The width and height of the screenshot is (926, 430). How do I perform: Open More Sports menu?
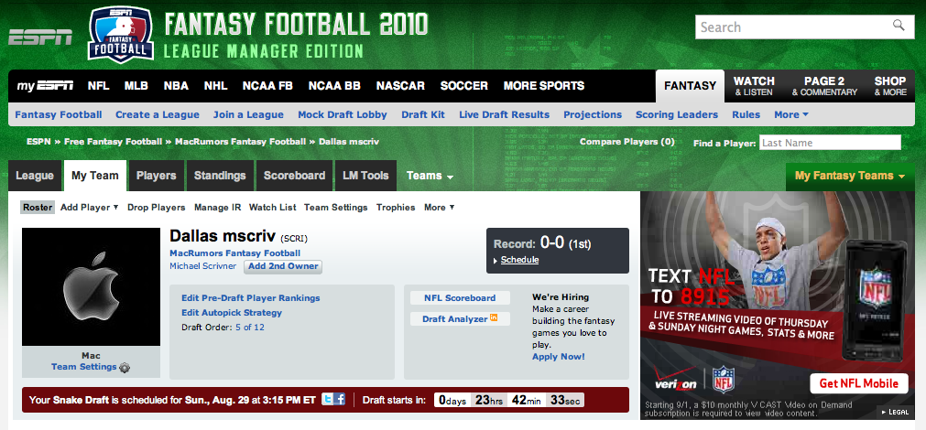tap(544, 86)
